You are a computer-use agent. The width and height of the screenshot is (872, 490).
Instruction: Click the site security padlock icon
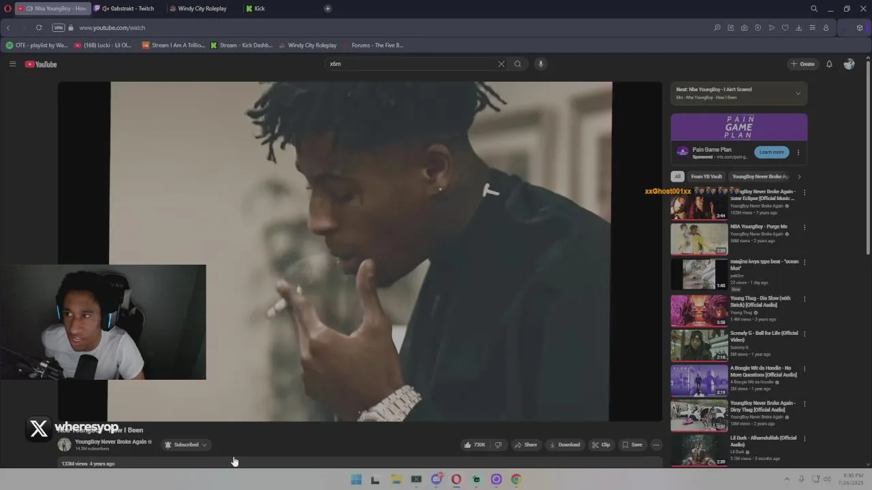(71, 28)
